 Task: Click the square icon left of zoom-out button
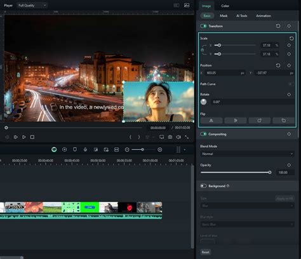tap(116, 150)
